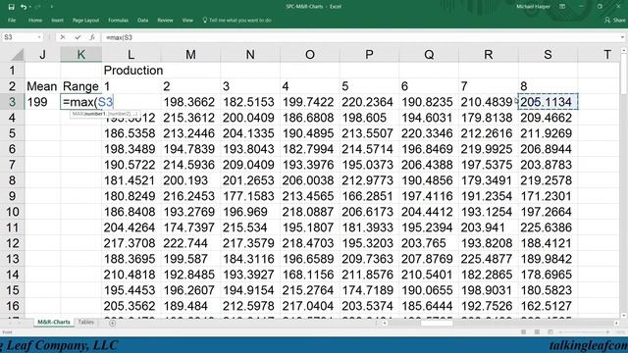The width and height of the screenshot is (628, 353).
Task: Click vertical scrollbar down arrow
Action: click(624, 316)
